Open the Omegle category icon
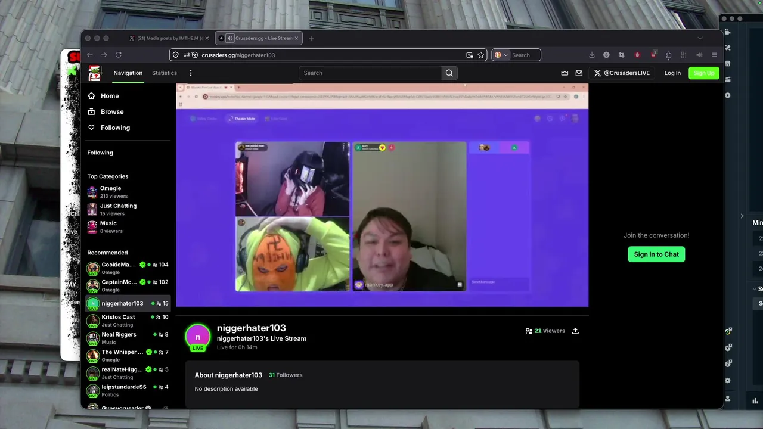Viewport: 763px width, 429px height. (92, 192)
